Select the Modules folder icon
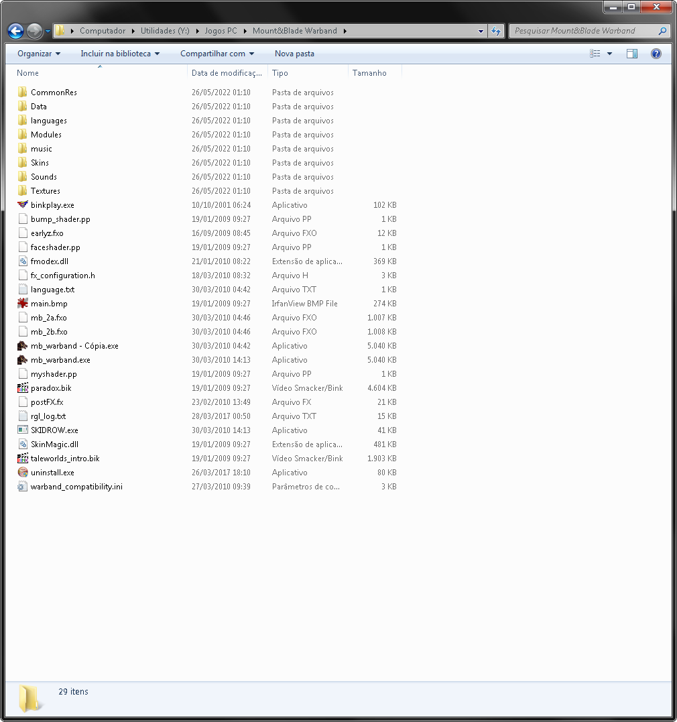This screenshot has height=722, width=677. [x=23, y=135]
